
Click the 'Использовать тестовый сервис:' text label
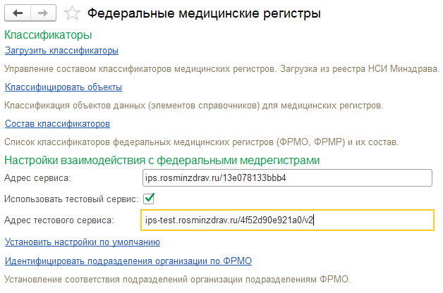[69, 199]
